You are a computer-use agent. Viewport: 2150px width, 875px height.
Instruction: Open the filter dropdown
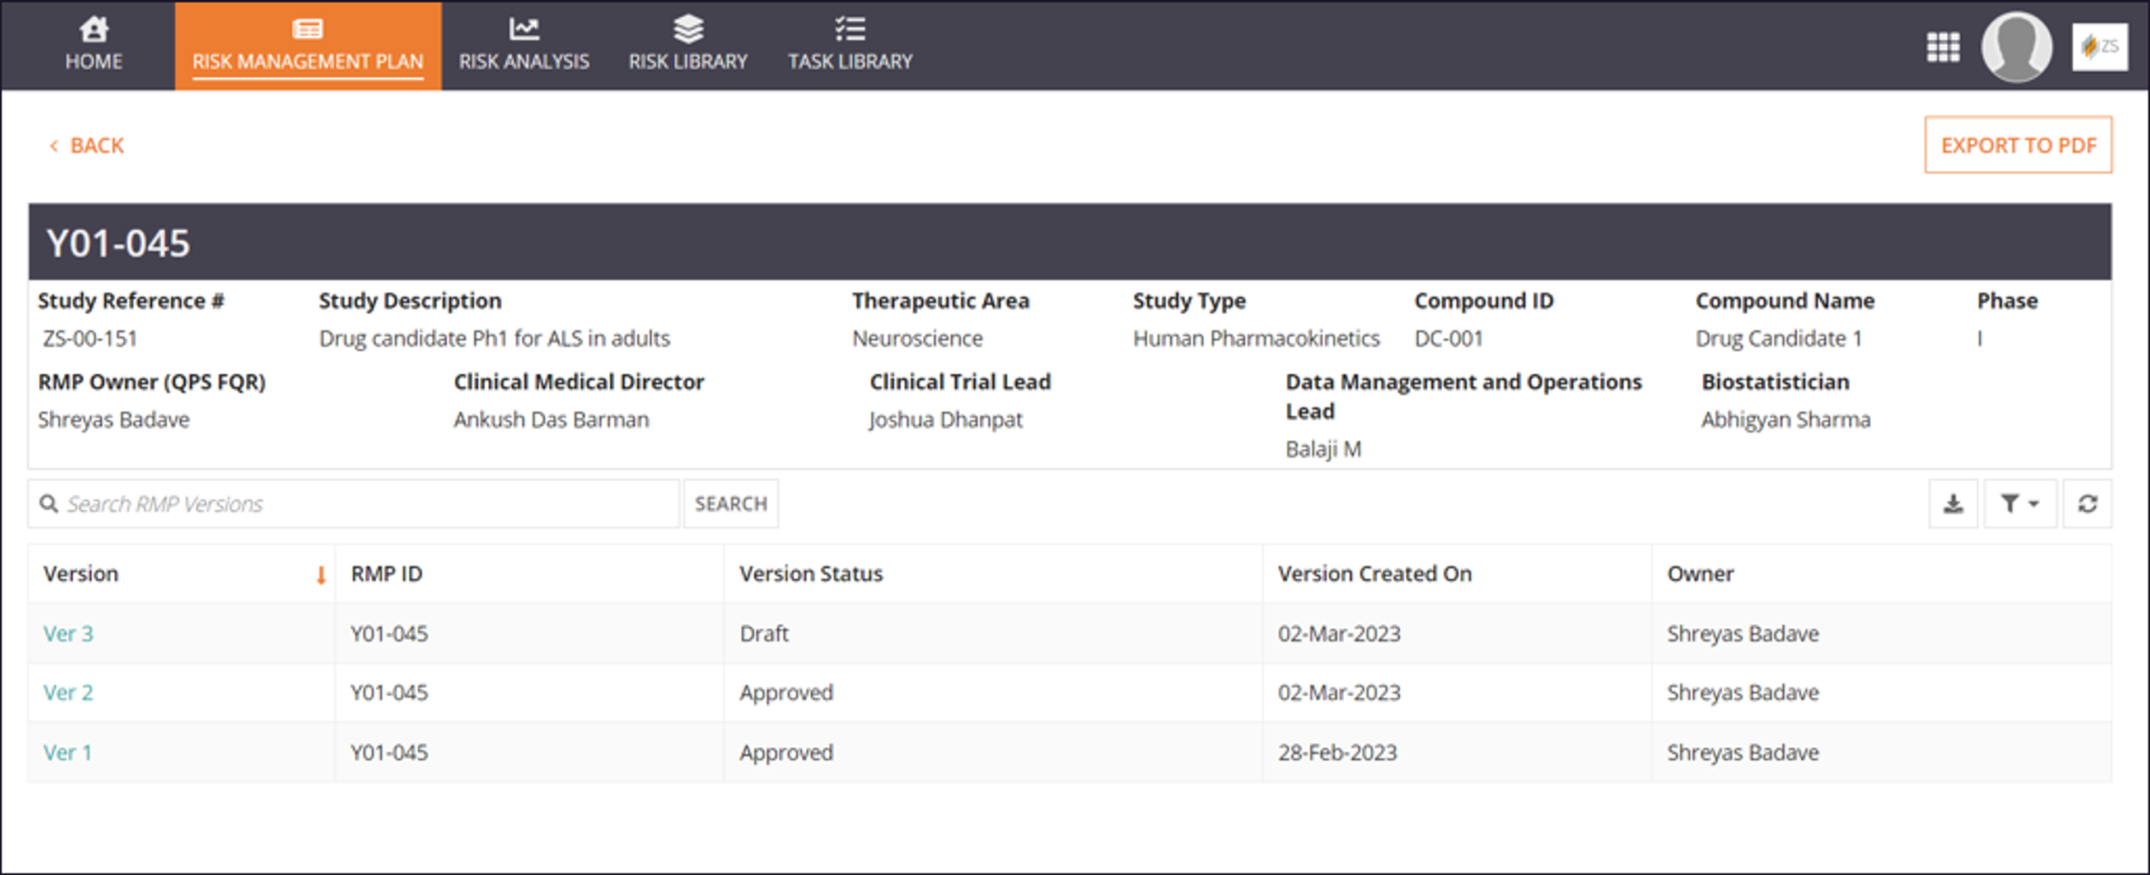[x=2020, y=504]
